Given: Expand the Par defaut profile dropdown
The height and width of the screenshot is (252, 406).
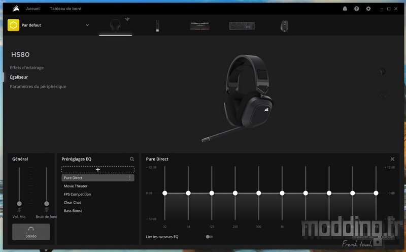Looking at the screenshot, I should (87, 25).
